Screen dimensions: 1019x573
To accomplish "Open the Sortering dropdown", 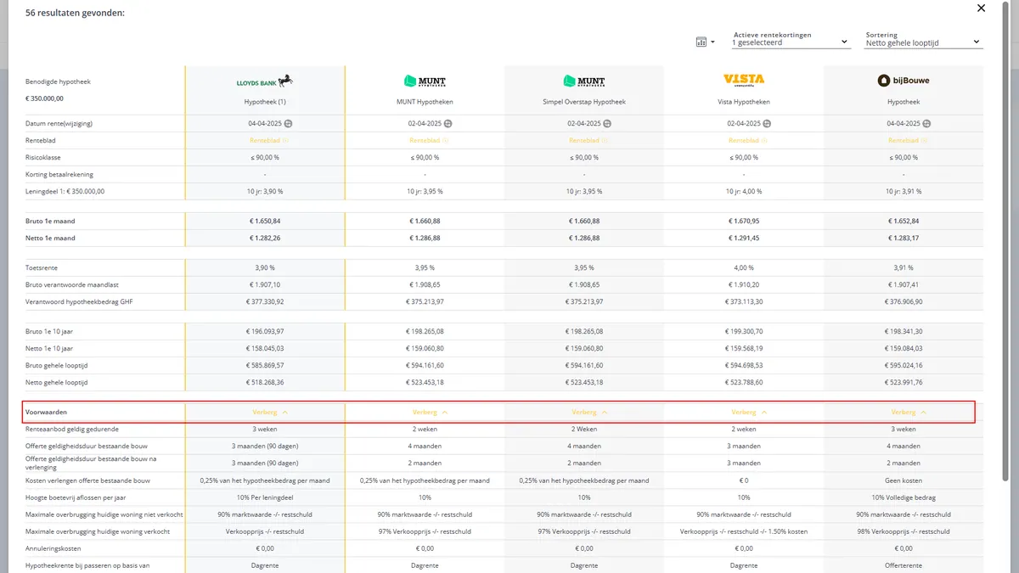I will point(924,42).
